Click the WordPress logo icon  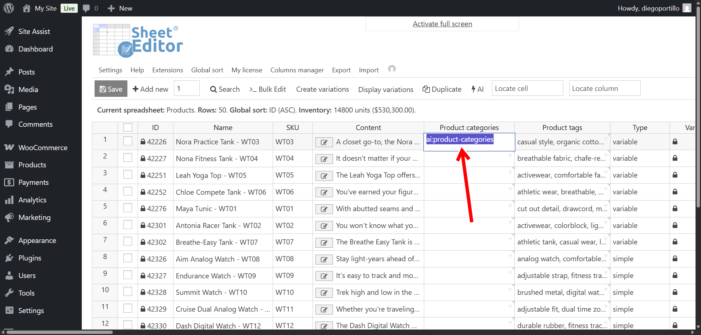9,8
